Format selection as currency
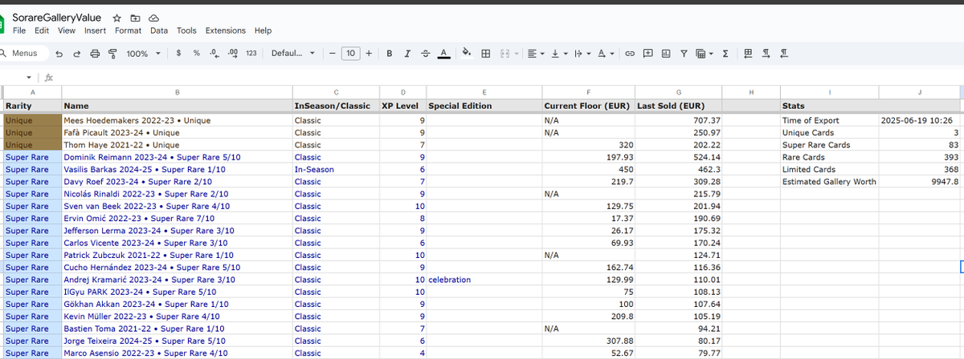The width and height of the screenshot is (964, 359). click(178, 54)
